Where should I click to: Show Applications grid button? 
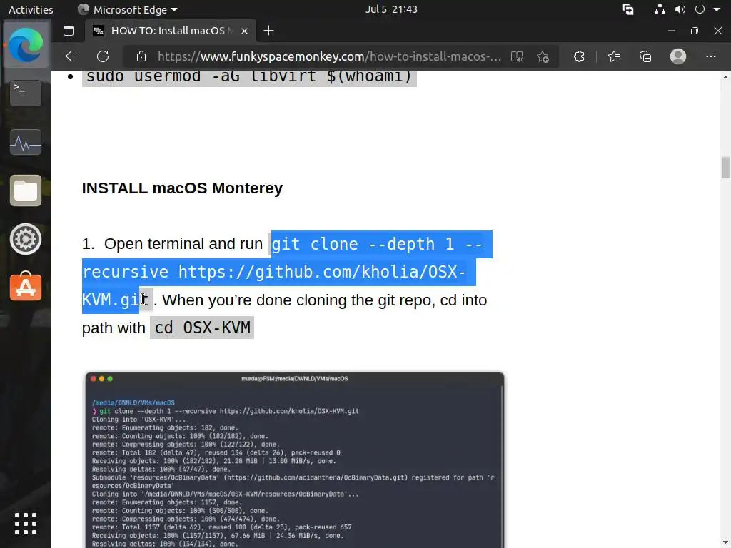pyautogui.click(x=26, y=524)
